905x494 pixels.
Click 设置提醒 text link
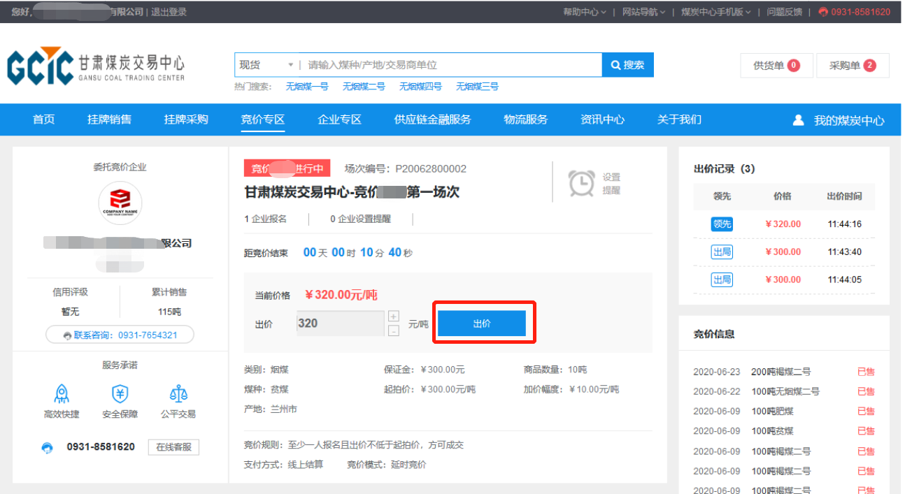click(x=612, y=184)
